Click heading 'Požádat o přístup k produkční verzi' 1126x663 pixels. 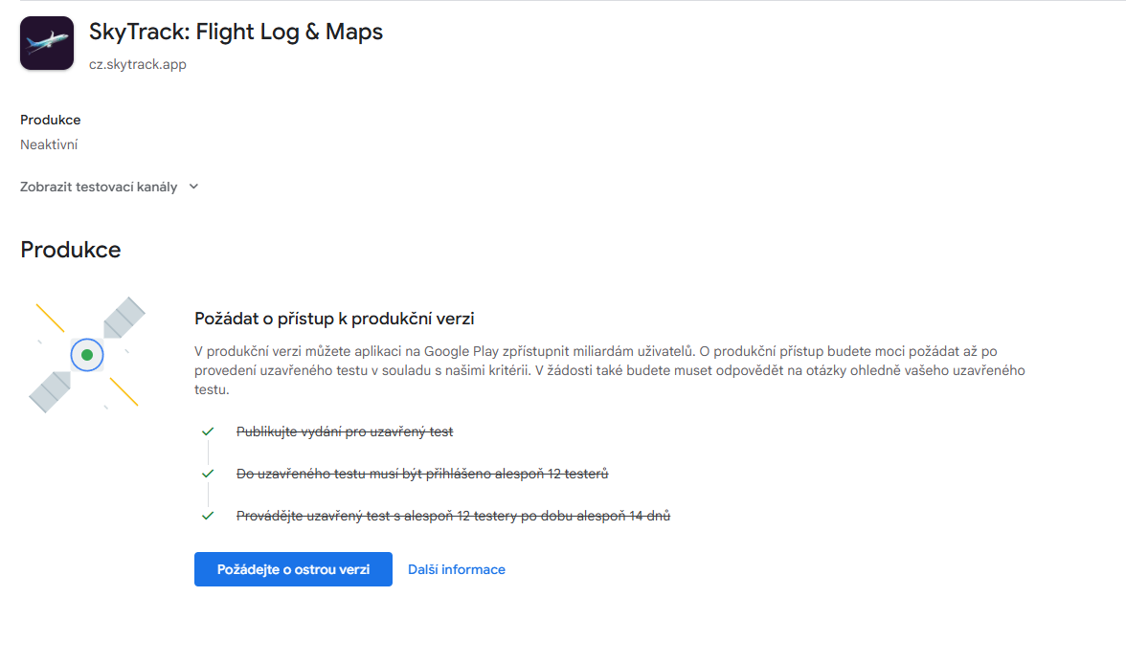[x=334, y=318]
